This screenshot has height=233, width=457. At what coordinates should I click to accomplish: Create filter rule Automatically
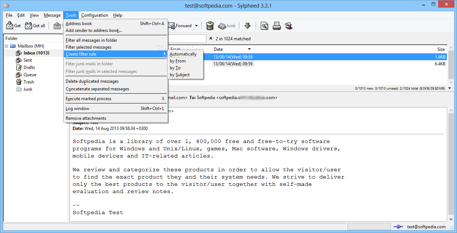[185, 54]
